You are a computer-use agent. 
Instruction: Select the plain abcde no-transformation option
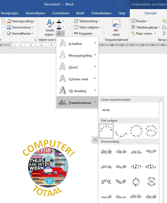106,110
